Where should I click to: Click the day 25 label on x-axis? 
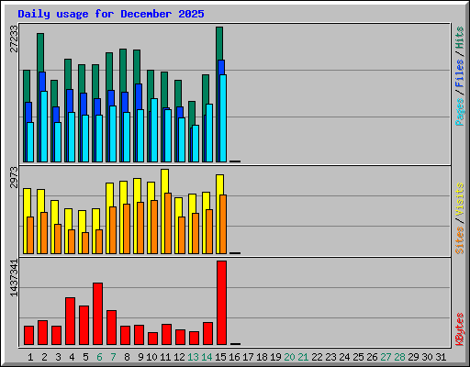point(358,357)
